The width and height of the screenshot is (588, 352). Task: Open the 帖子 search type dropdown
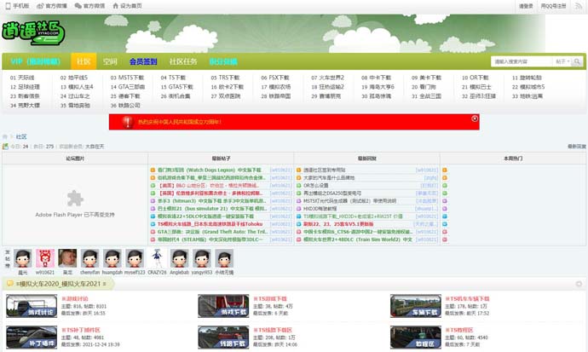[562, 61]
